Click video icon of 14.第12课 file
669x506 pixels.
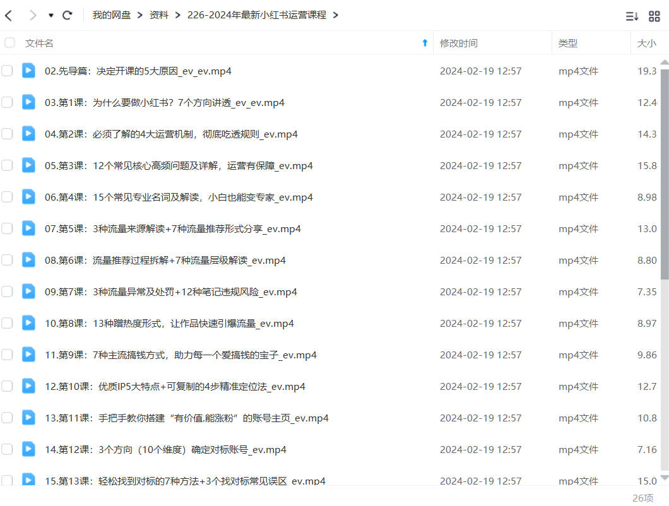click(x=28, y=449)
